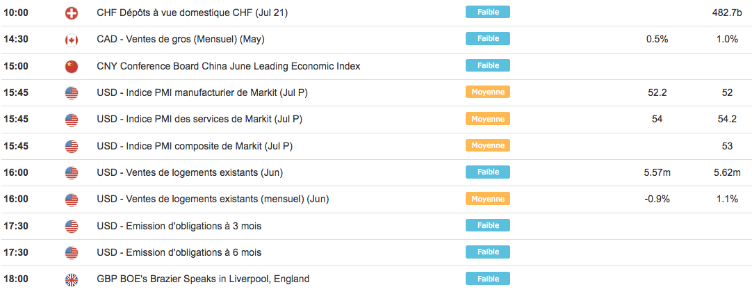This screenshot has height=294, width=752.
Task: Click the Chinese flag icon
Action: coord(71,67)
